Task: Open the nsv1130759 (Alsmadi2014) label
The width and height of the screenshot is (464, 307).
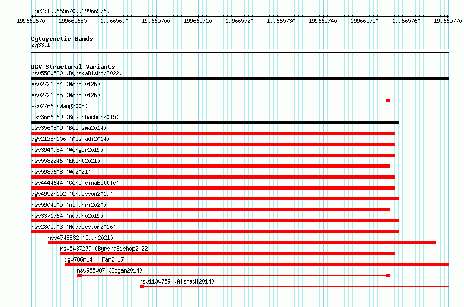Action: pyautogui.click(x=177, y=281)
